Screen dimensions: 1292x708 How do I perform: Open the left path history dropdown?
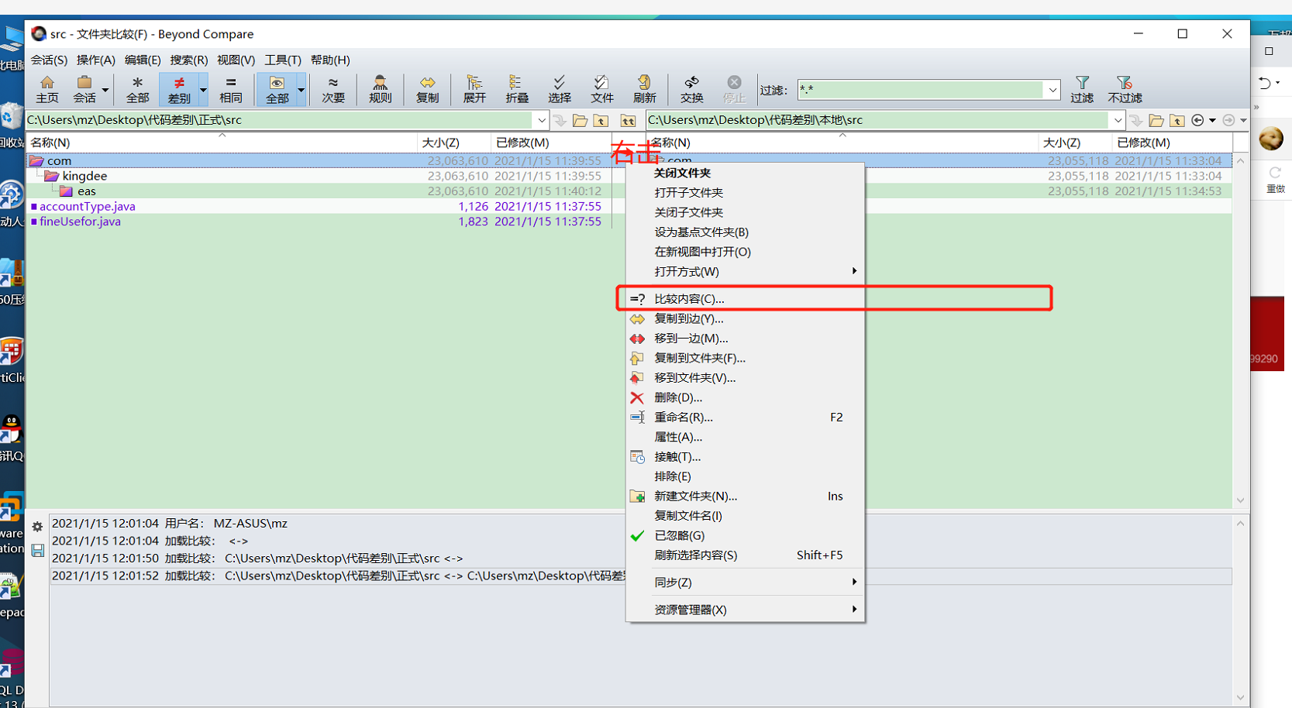click(541, 120)
